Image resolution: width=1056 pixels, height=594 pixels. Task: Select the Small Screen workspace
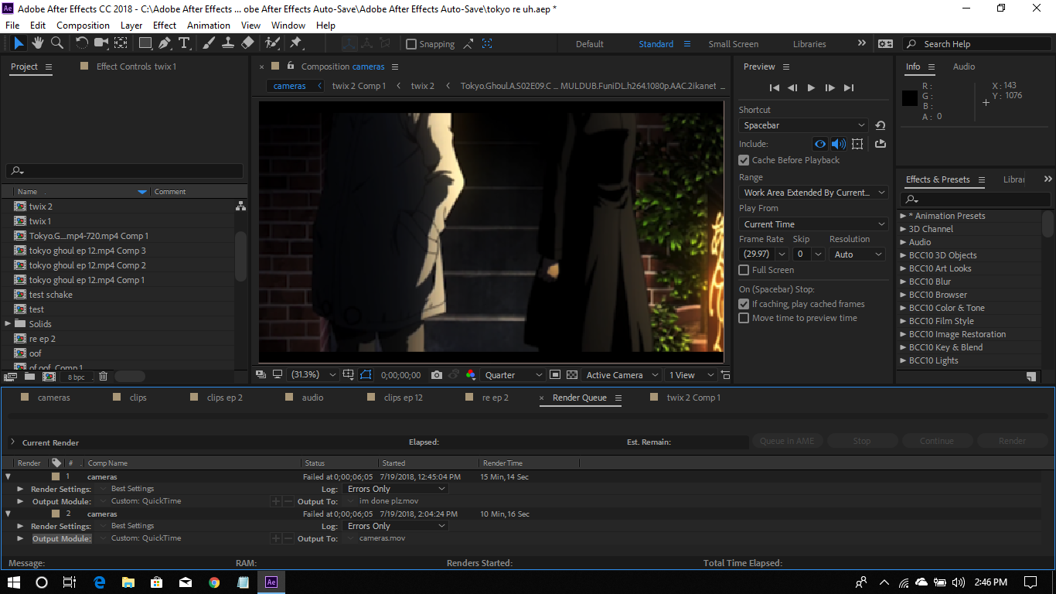click(x=733, y=44)
